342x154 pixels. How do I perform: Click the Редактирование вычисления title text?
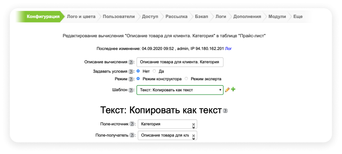(x=164, y=36)
